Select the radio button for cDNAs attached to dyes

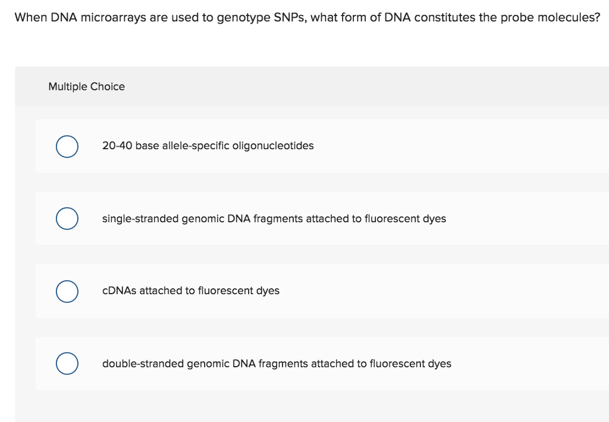[67, 291]
